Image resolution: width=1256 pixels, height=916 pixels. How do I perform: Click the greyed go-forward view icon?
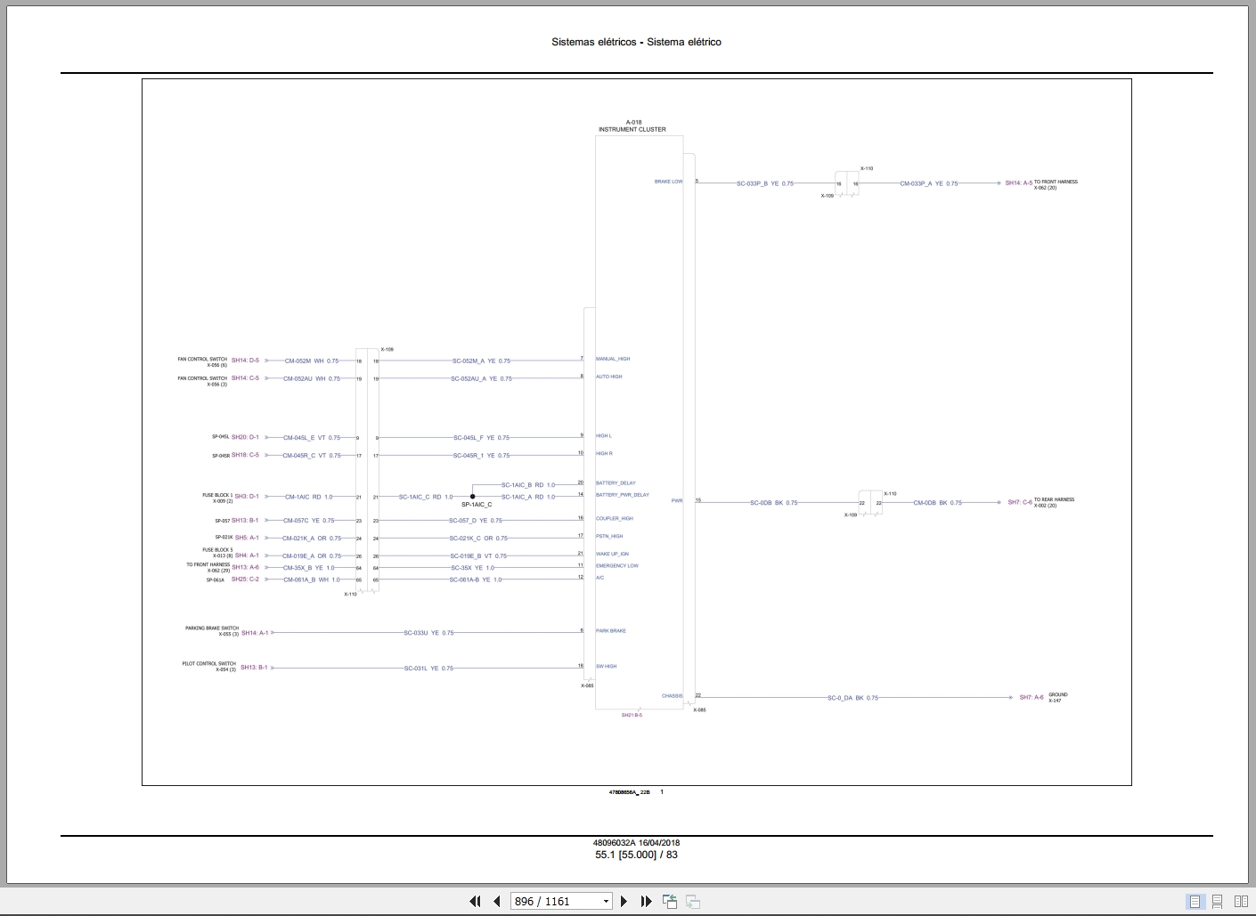tap(692, 901)
